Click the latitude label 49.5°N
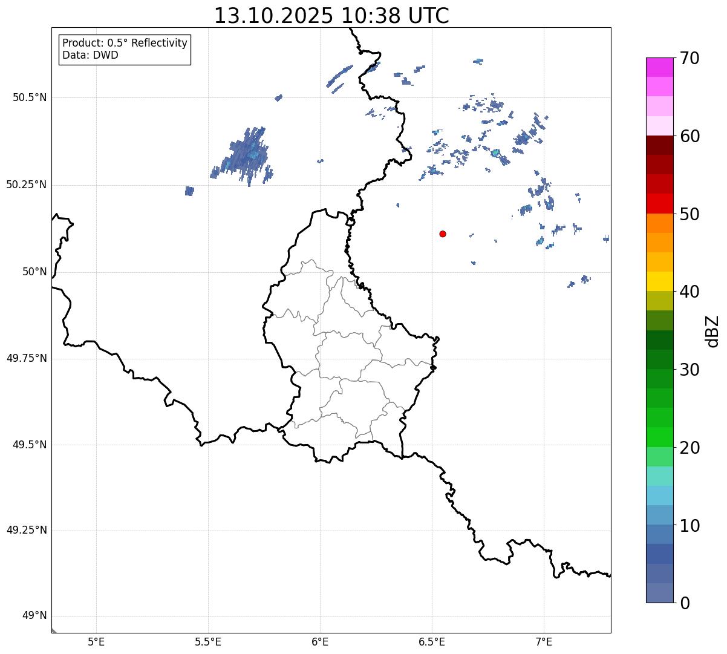The height and width of the screenshot is (654, 727). click(30, 445)
